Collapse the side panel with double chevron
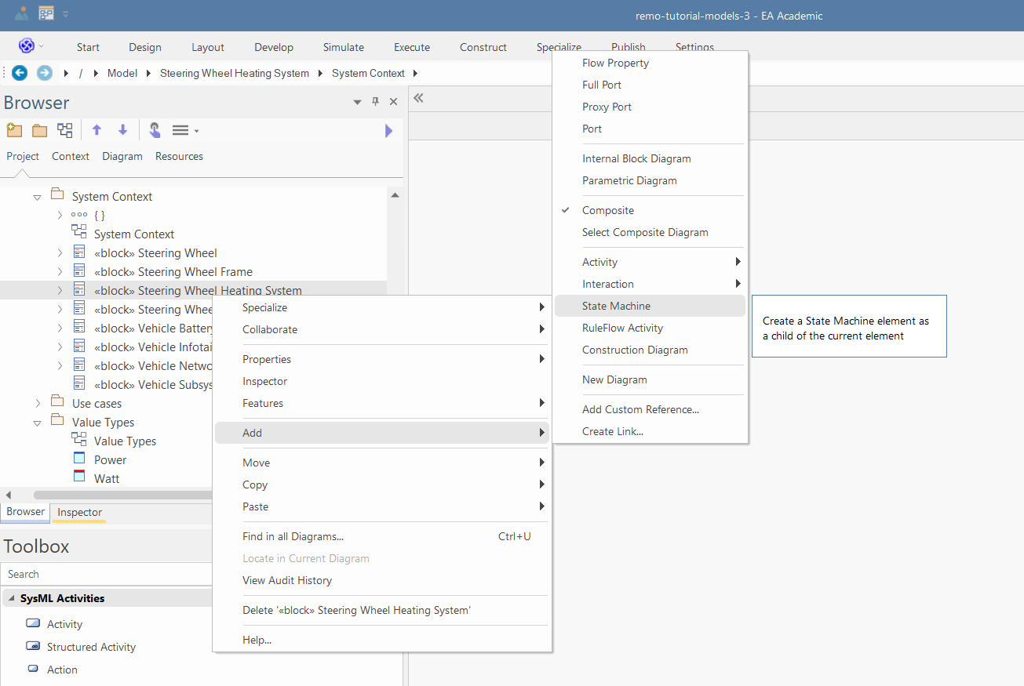Screen dimensions: 1024x686 pos(419,98)
